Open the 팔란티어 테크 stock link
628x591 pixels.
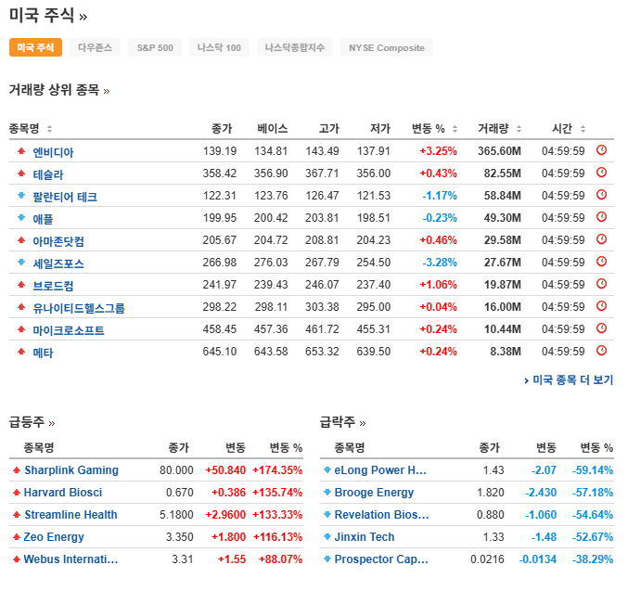point(65,197)
